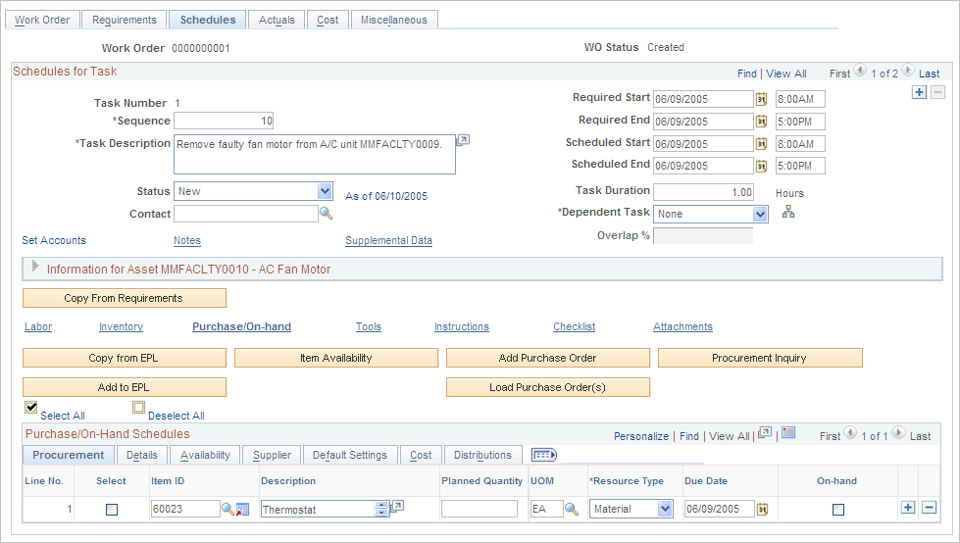Go to previous row in Purchase/On-Hand grid

tap(850, 433)
